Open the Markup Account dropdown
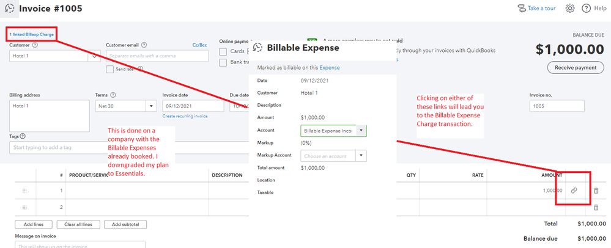 [361, 156]
